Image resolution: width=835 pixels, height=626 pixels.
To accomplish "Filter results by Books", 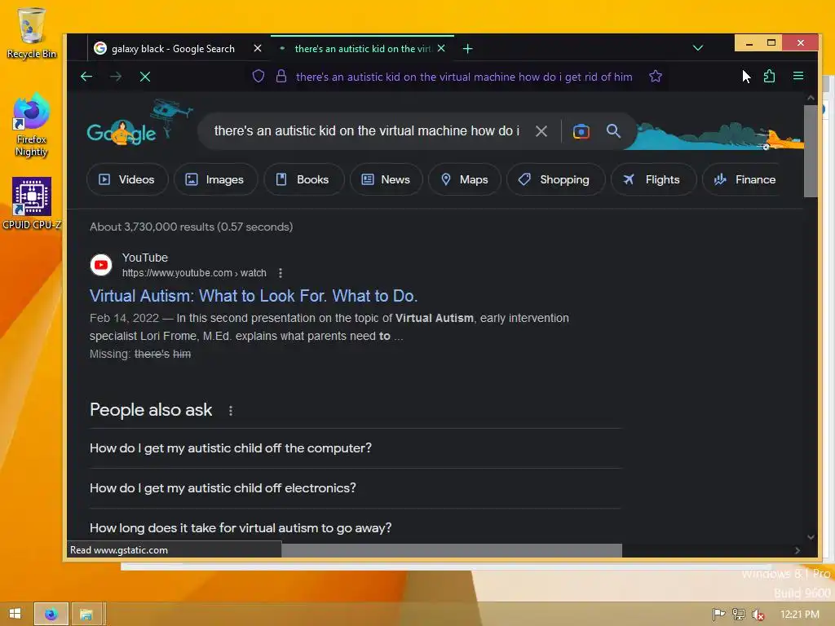I will (303, 179).
